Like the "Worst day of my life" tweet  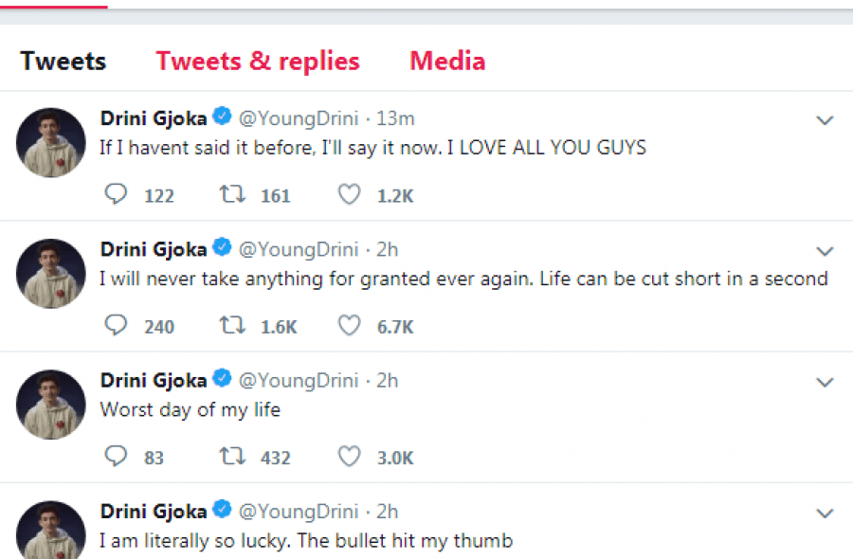(350, 456)
